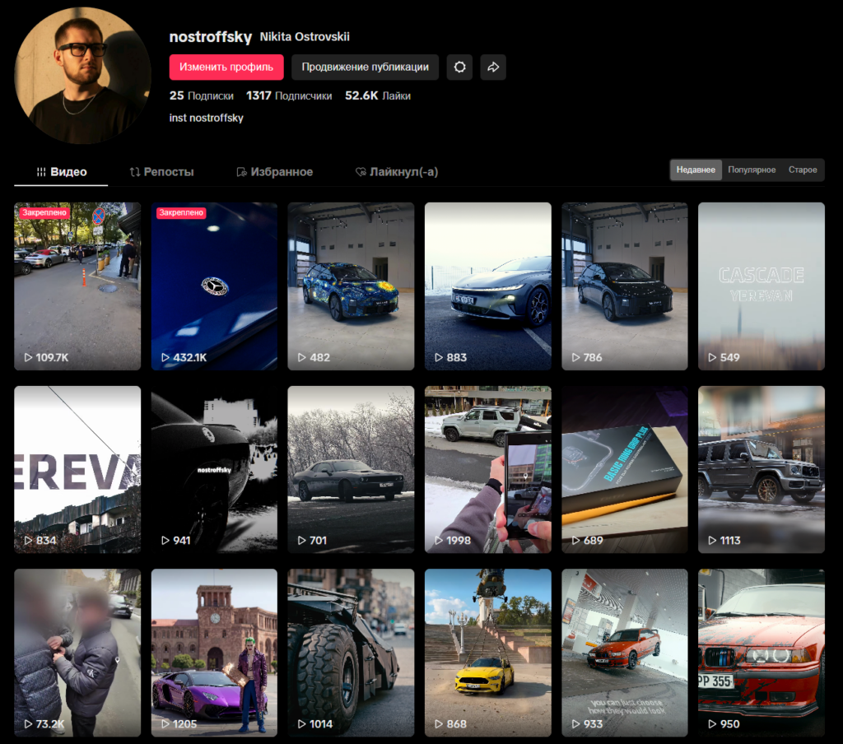Click the Edit profile red button
The height and width of the screenshot is (744, 843).
[x=226, y=67]
